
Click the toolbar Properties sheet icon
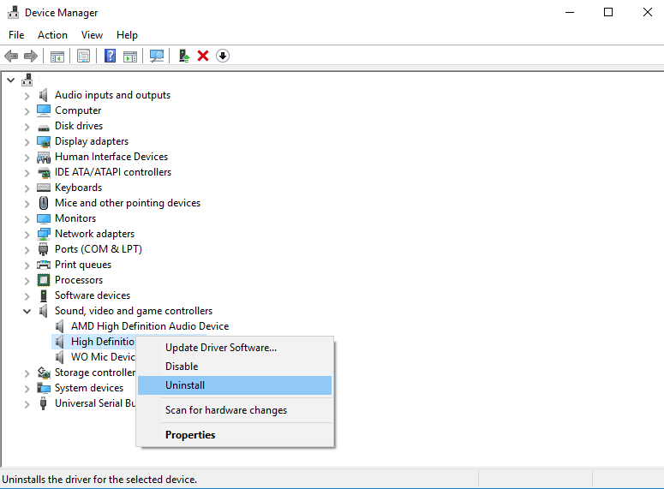[83, 56]
